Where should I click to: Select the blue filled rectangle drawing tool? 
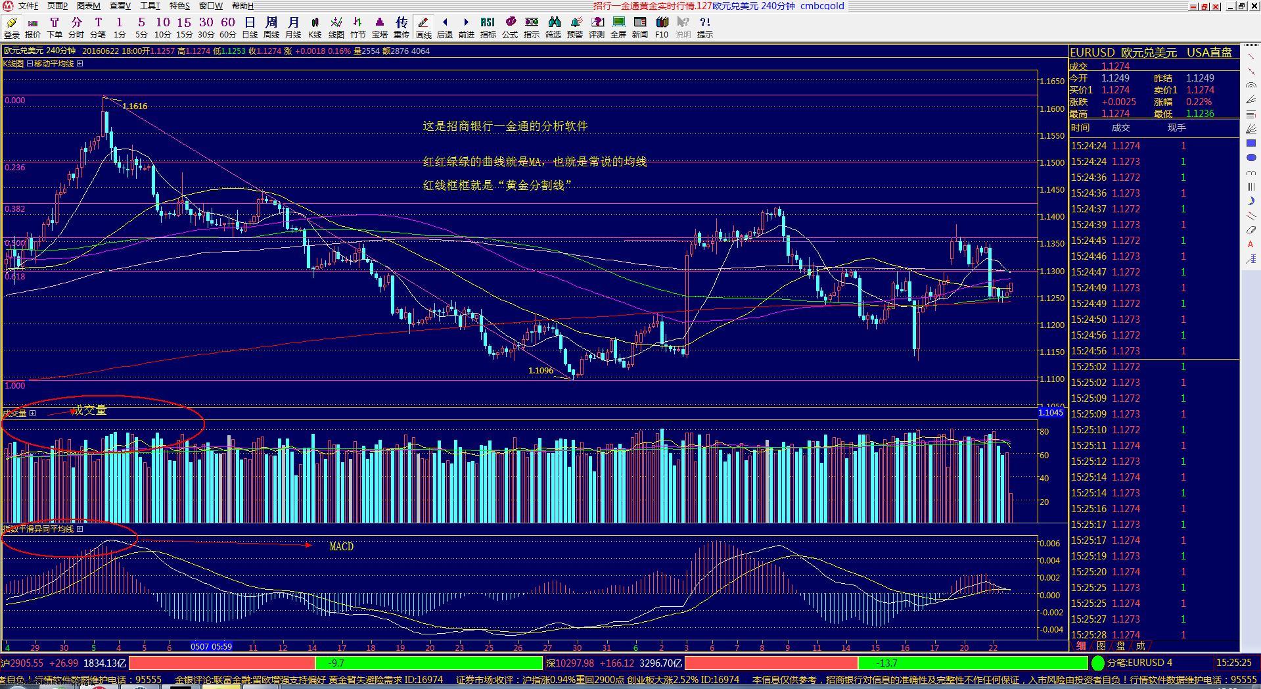[x=1251, y=143]
